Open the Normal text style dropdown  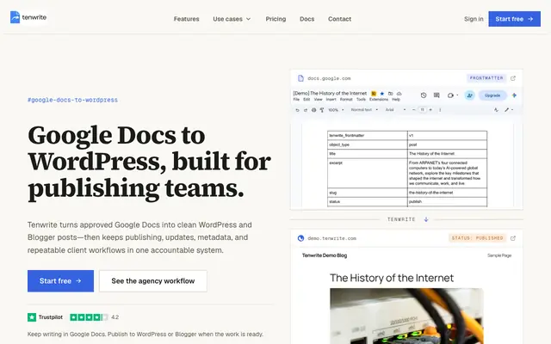tap(364, 110)
